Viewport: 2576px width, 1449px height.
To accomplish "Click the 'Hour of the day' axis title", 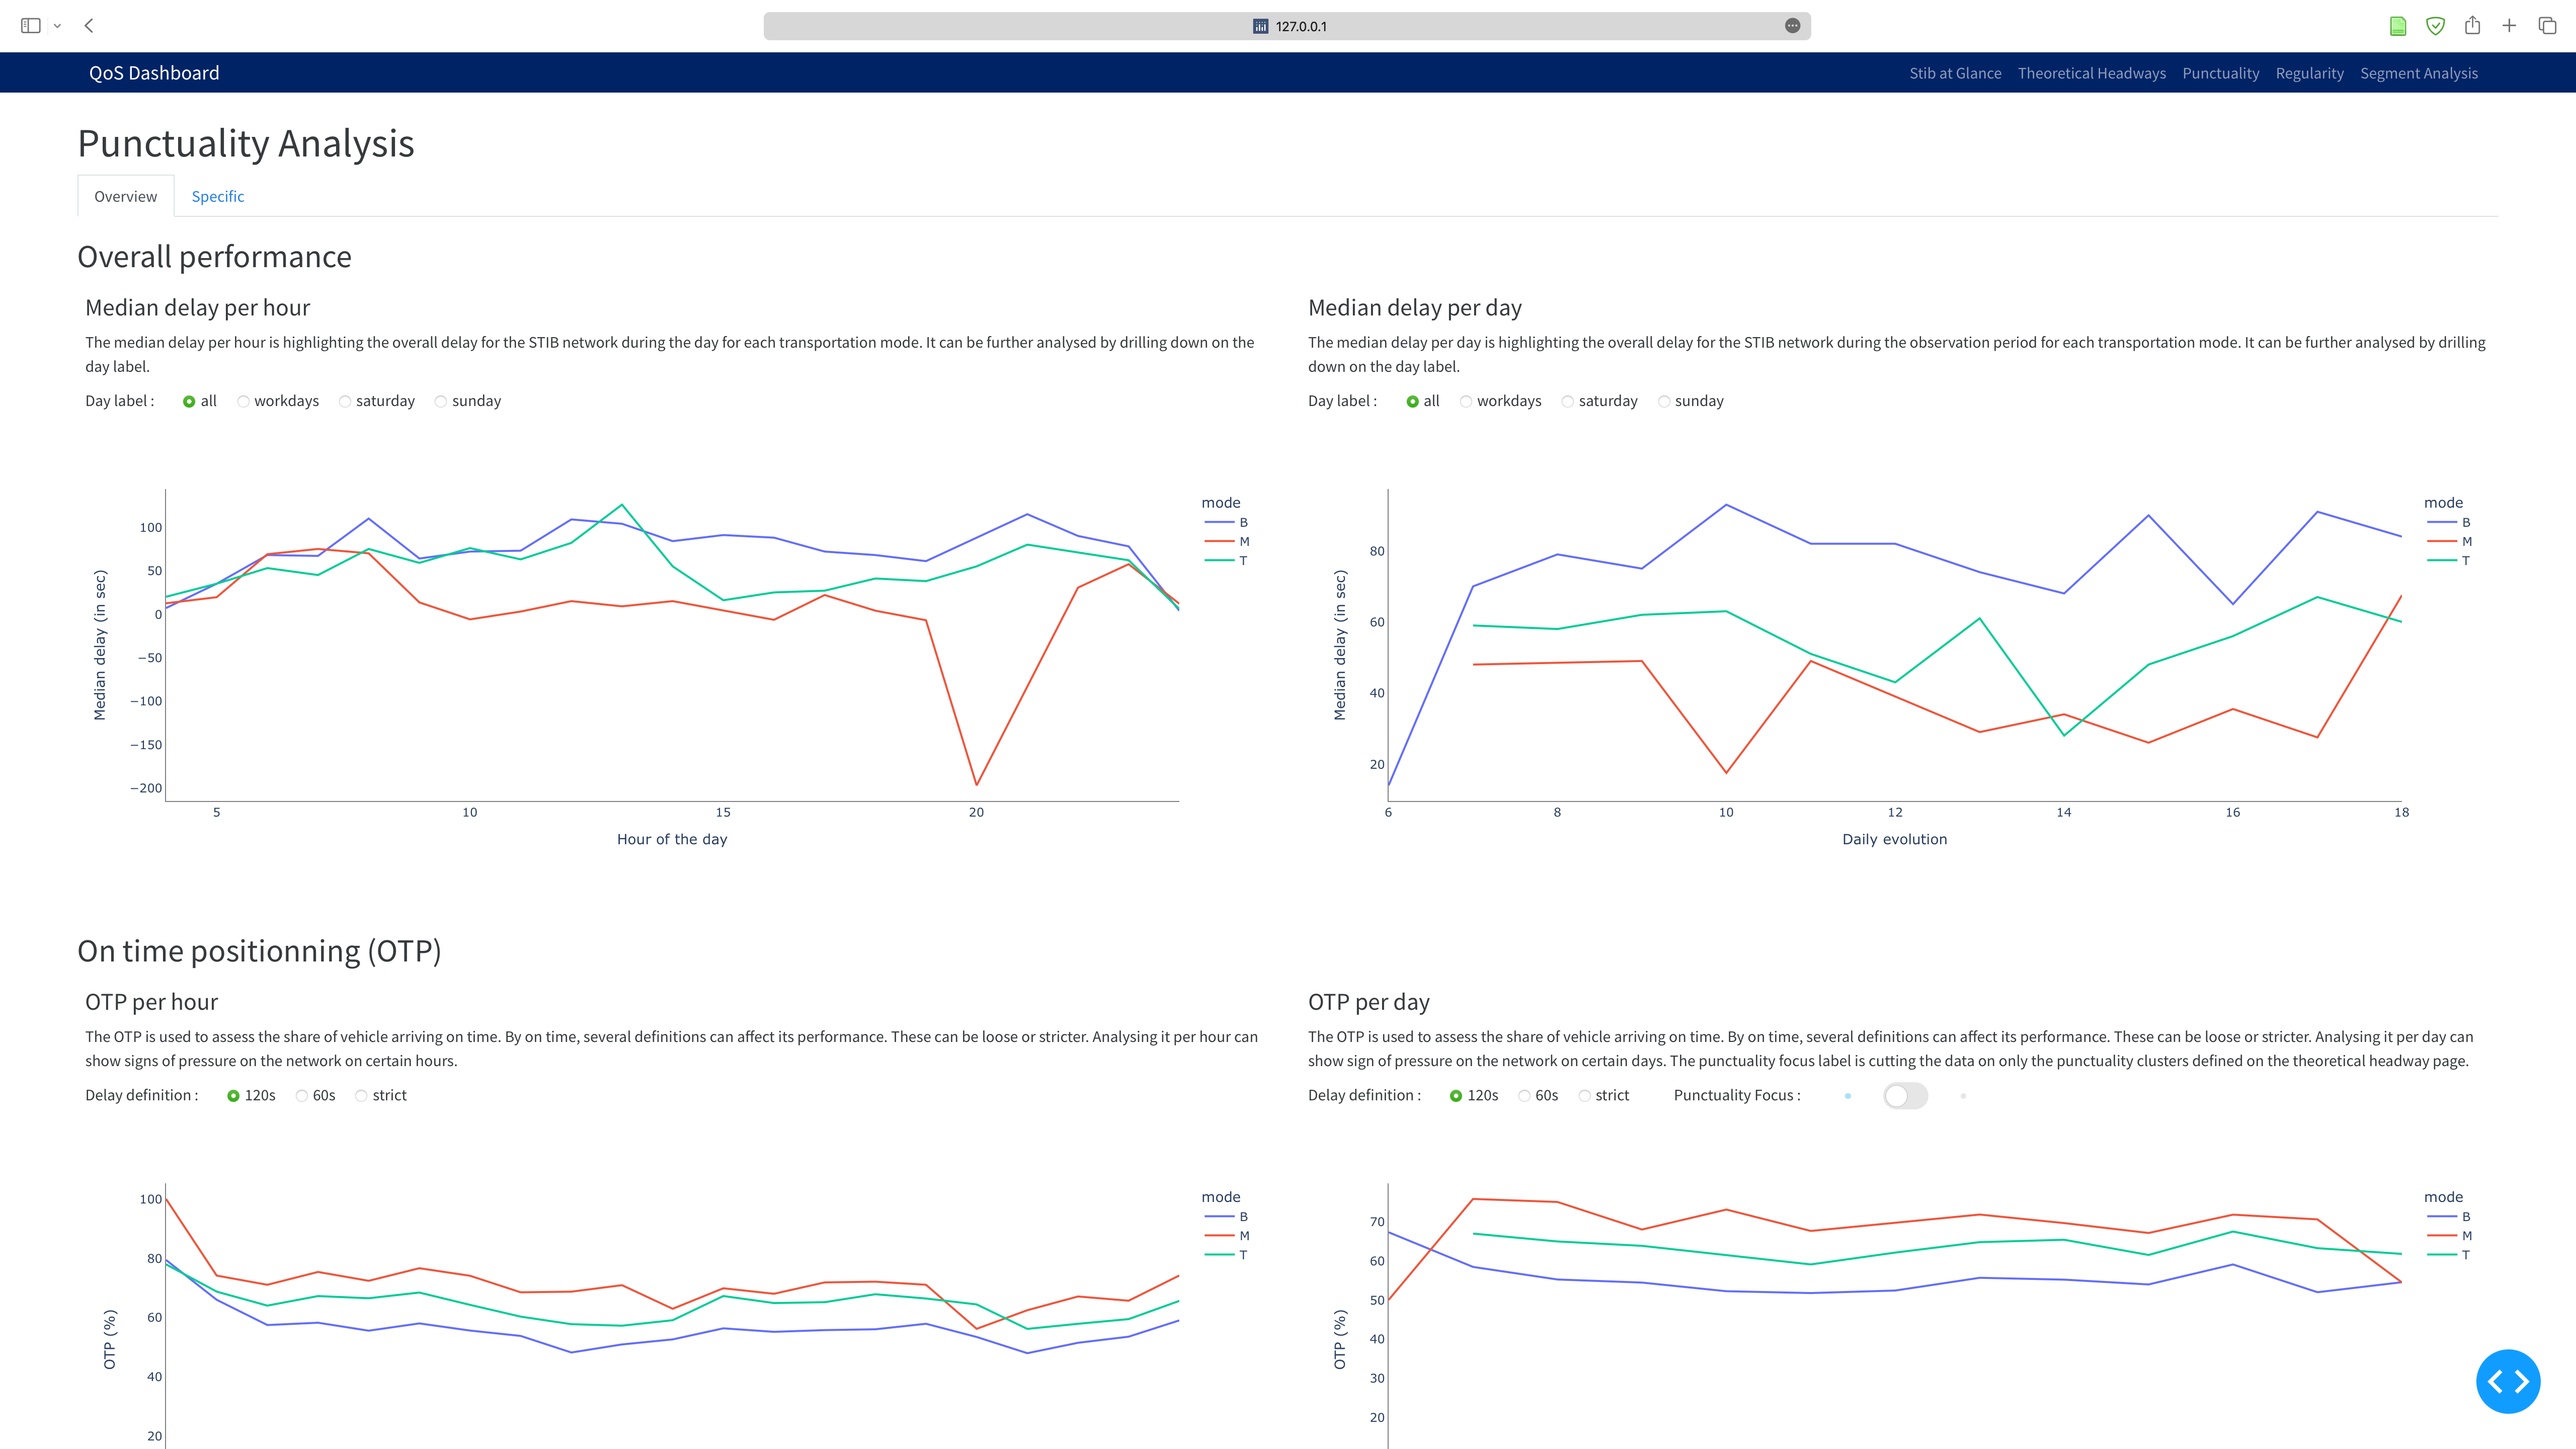I will coord(672,839).
